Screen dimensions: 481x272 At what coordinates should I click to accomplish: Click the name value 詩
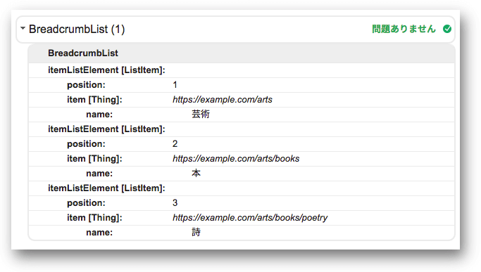196,233
